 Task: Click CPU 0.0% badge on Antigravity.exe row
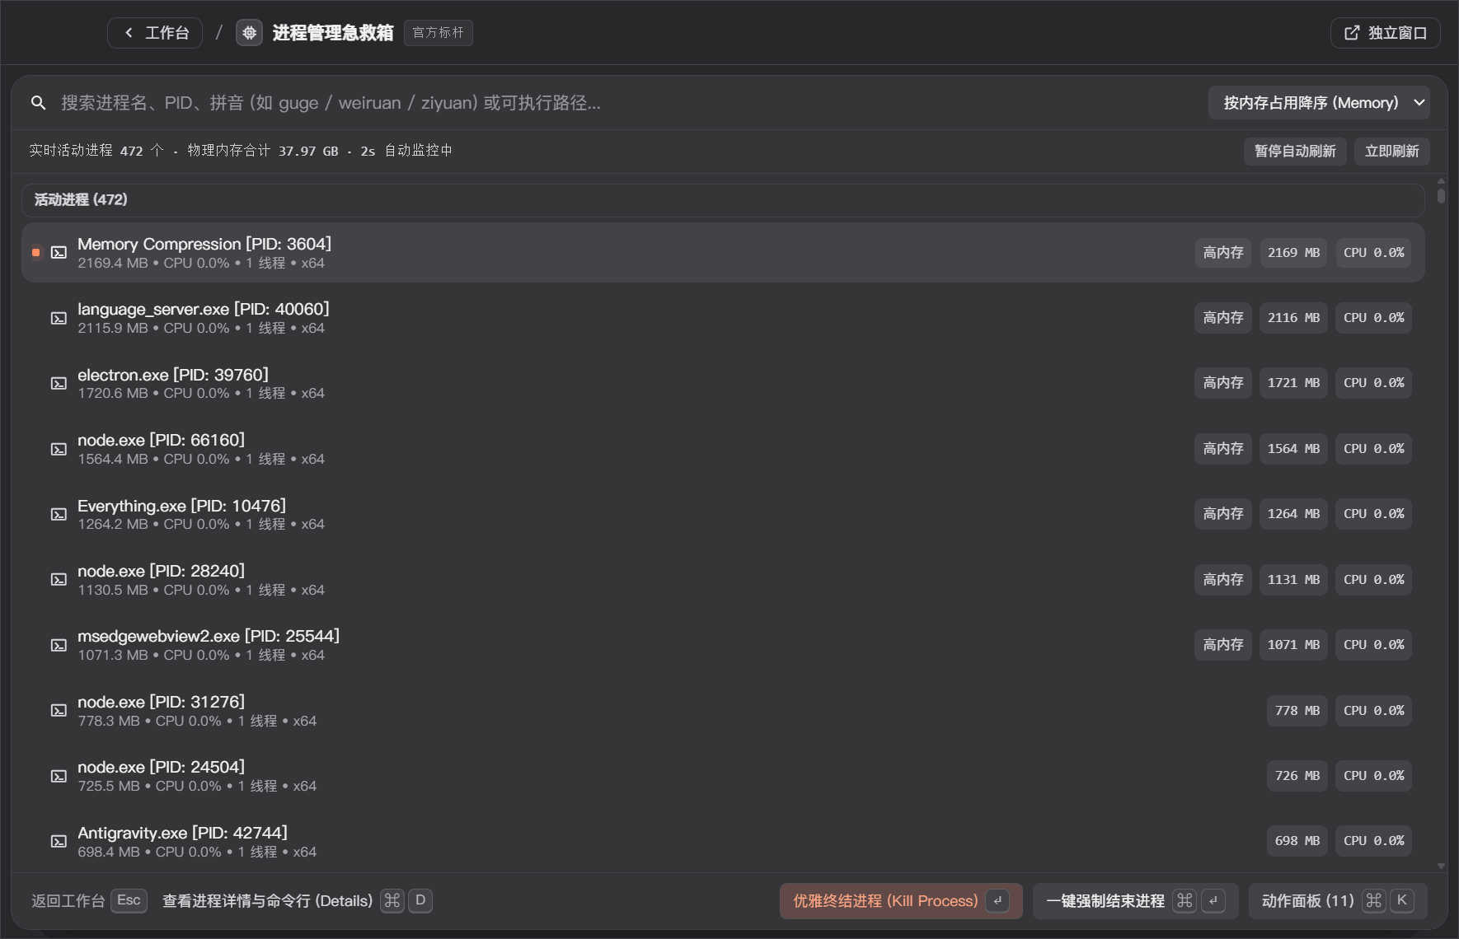coord(1373,841)
